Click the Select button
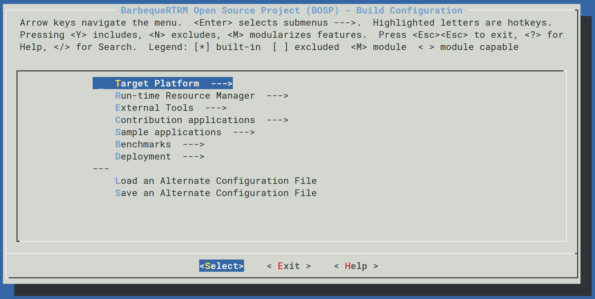This screenshot has height=299, width=595. click(222, 266)
